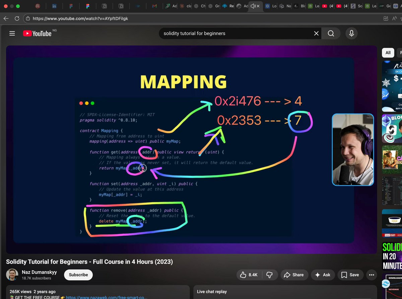Open Naz Dumanskyy channel avatar
The height and width of the screenshot is (299, 402).
tap(12, 275)
